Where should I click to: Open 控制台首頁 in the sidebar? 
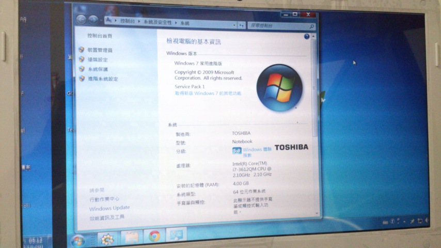[x=100, y=36]
